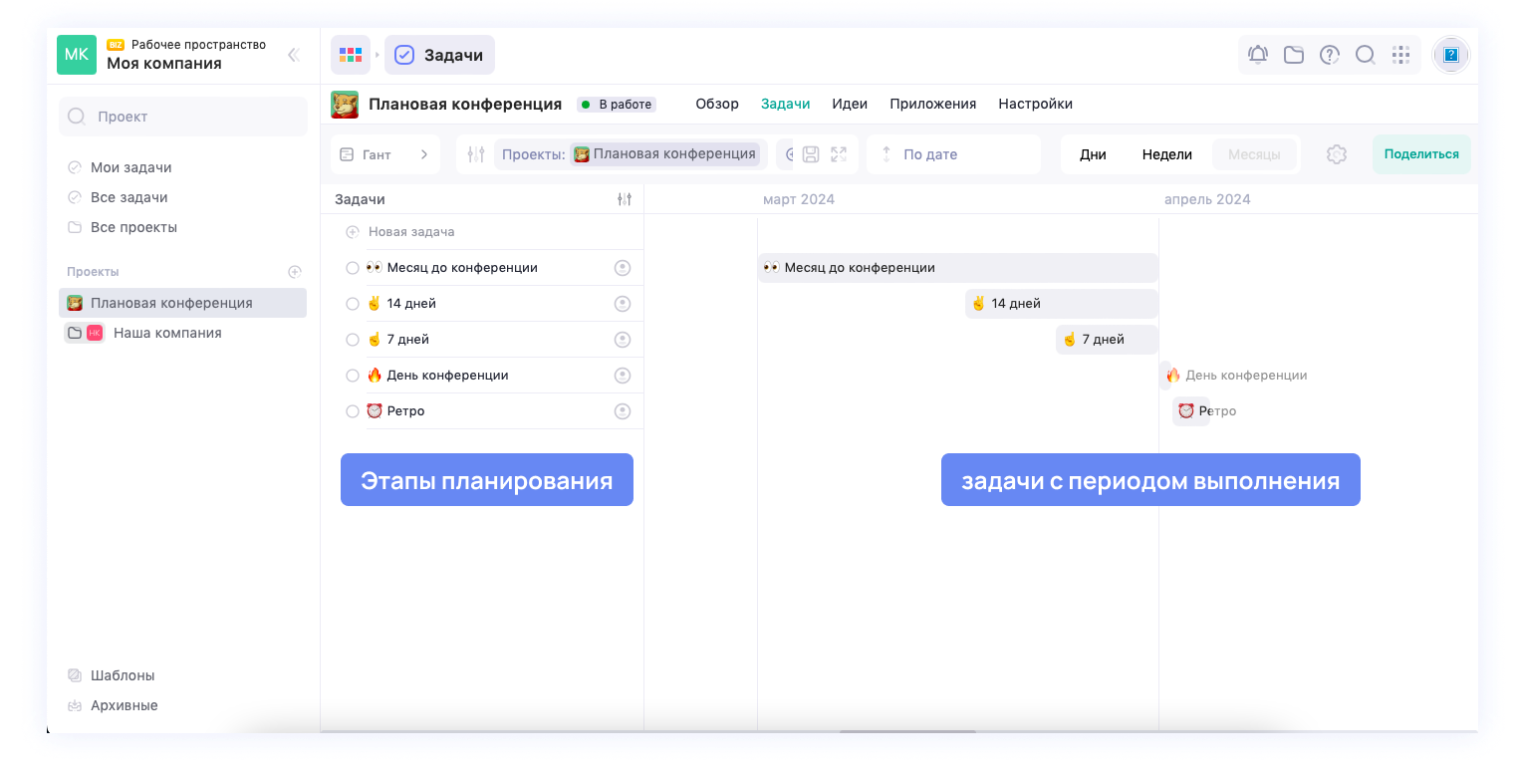This screenshot has height=776, width=1518.
Task: Expand the Гант view selector chevron
Action: [424, 153]
